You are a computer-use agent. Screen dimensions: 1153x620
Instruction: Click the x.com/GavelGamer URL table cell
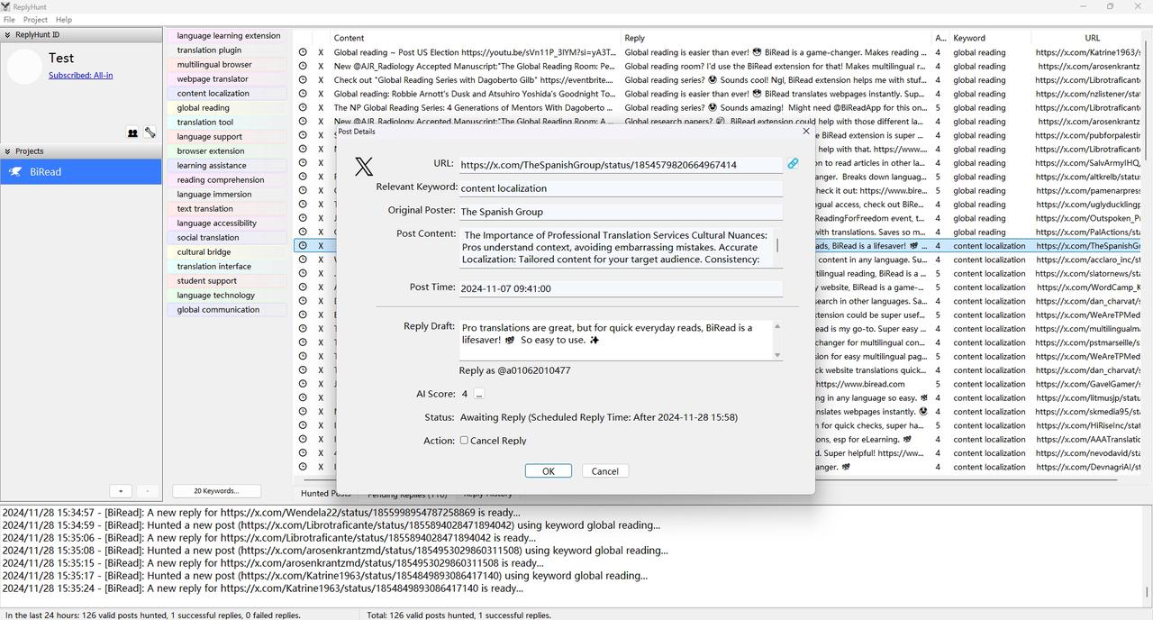click(1087, 384)
